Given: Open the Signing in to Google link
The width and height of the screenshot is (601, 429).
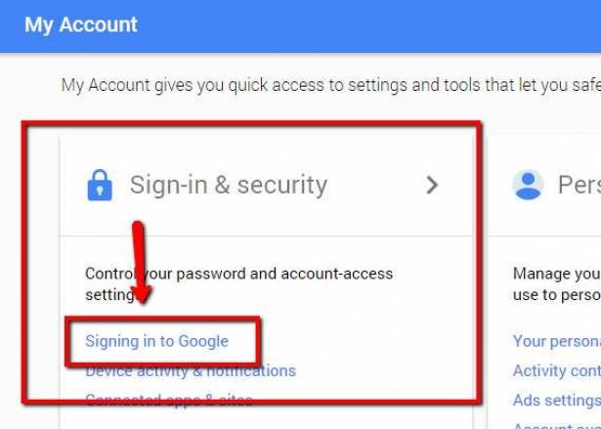Looking at the screenshot, I should point(156,341).
